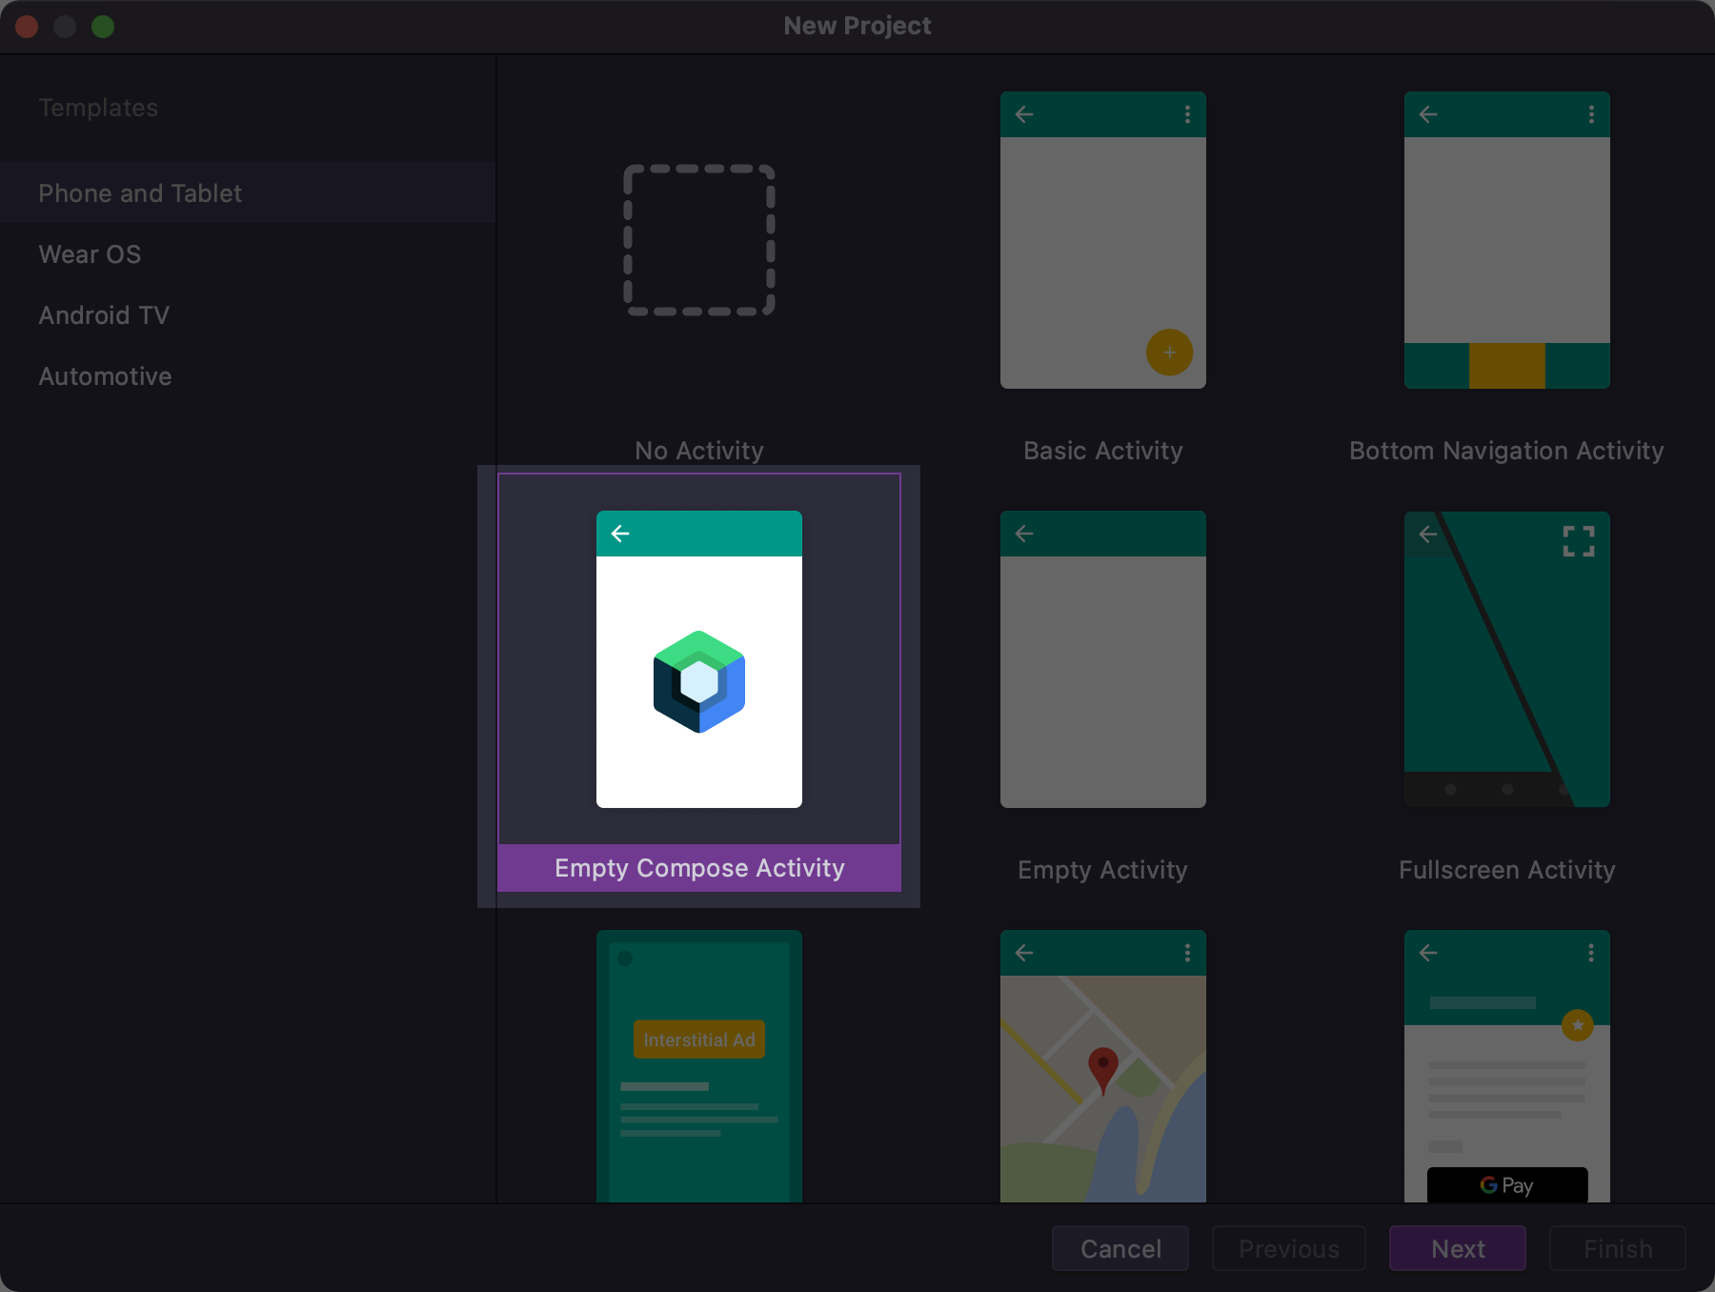Choose the Automotive template category
The image size is (1715, 1292).
click(248, 376)
